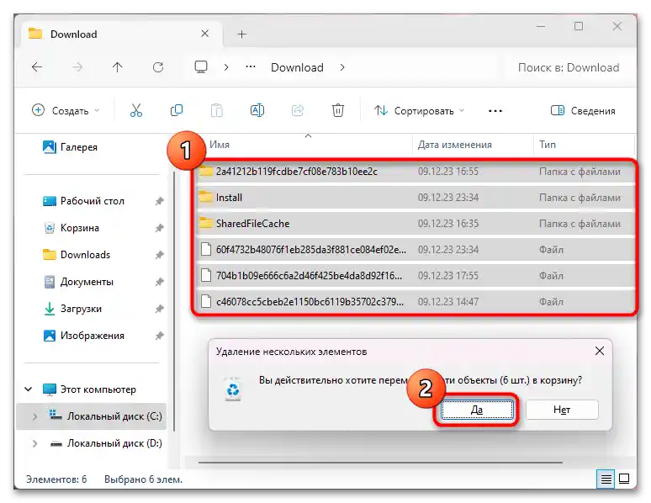Select Этот компьютер in the sidebar

click(89, 389)
